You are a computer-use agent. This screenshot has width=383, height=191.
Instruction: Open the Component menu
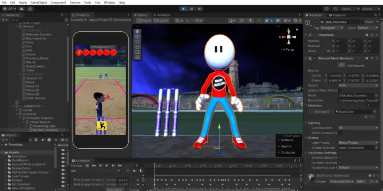(58, 2)
